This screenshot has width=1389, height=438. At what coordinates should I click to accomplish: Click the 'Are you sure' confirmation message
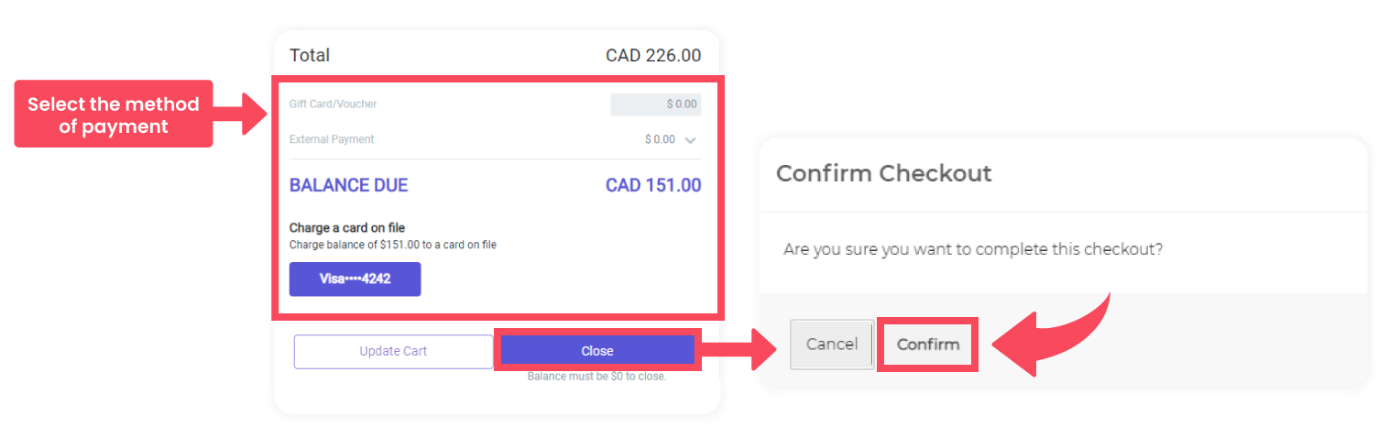[973, 249]
